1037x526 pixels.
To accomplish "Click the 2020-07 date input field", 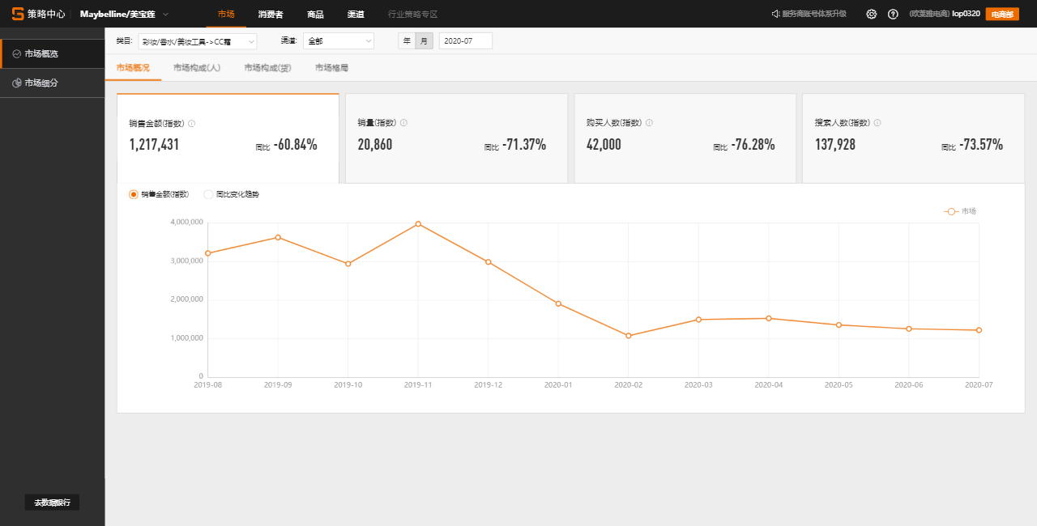I will pyautogui.click(x=465, y=40).
